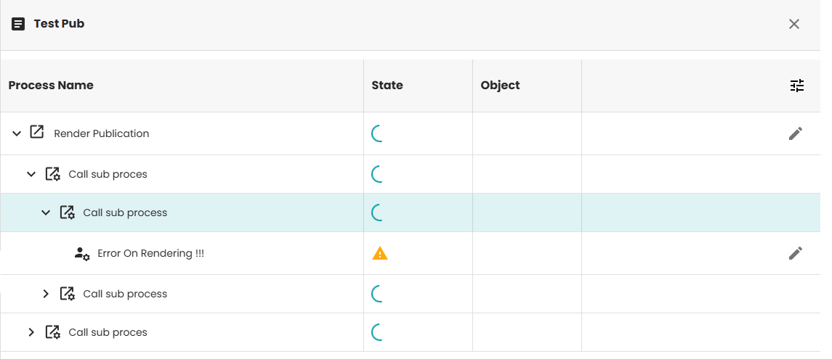This screenshot has height=359, width=832.
Task: Collapse the Render Publication tree node
Action: pyautogui.click(x=17, y=133)
